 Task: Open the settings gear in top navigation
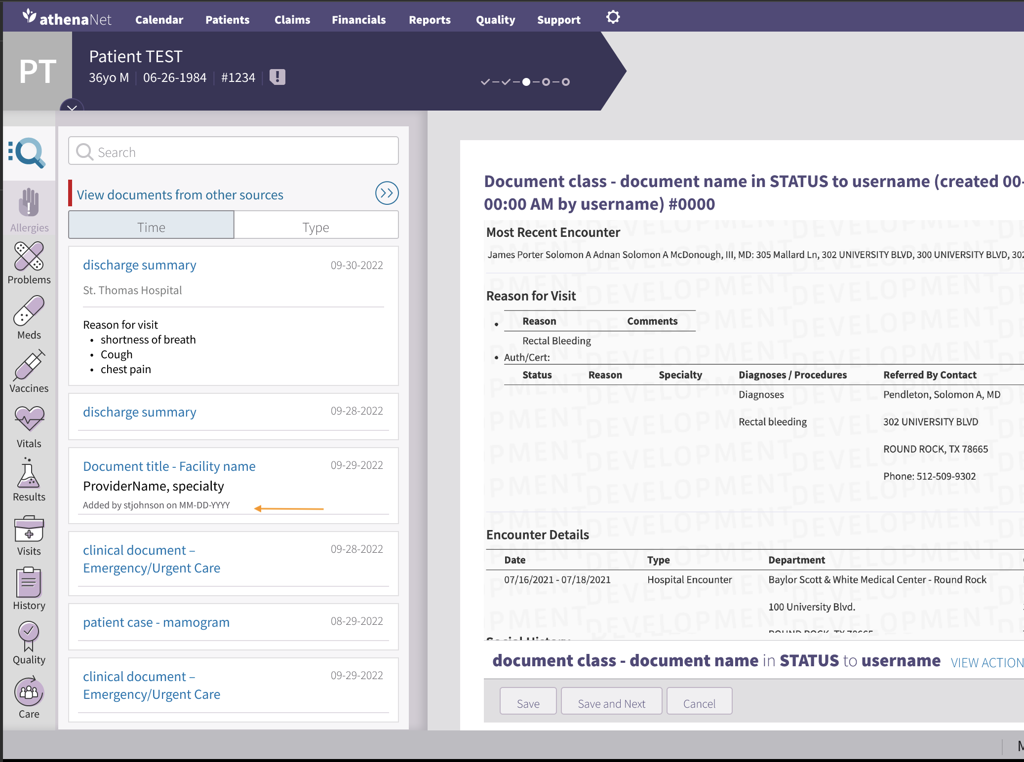[613, 17]
